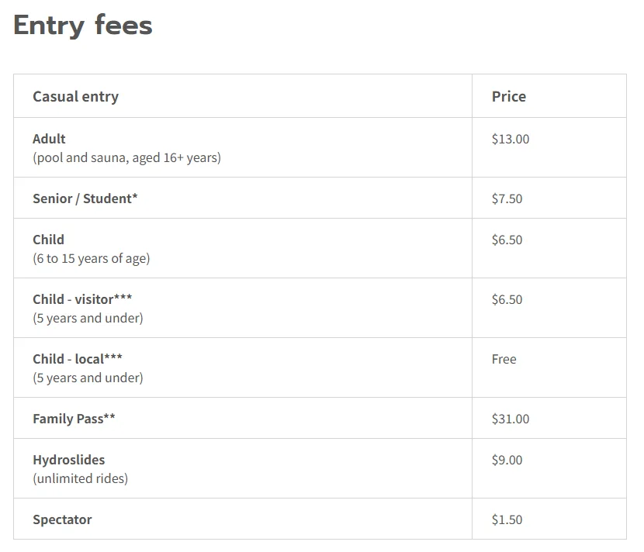644x552 pixels.
Task: Select the Price column header
Action: (x=509, y=96)
